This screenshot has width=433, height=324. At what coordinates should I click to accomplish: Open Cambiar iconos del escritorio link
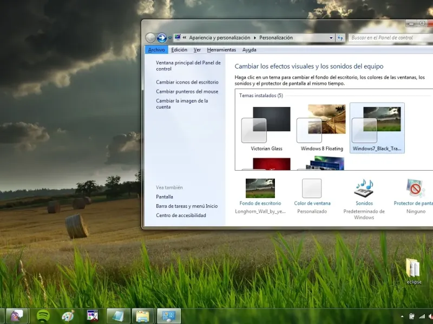(187, 82)
